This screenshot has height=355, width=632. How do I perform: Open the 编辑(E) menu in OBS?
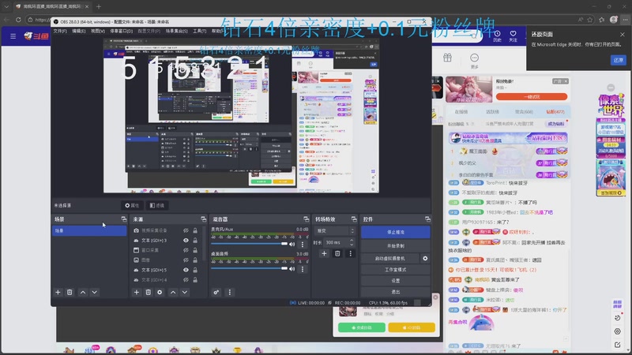78,31
